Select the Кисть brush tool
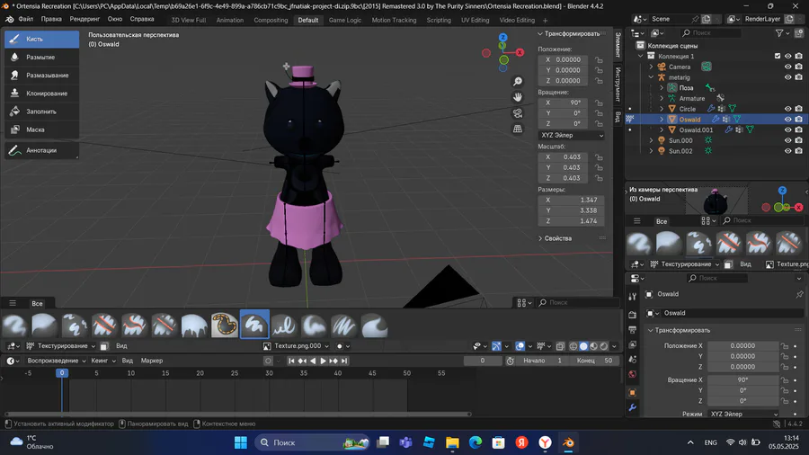 pos(41,40)
